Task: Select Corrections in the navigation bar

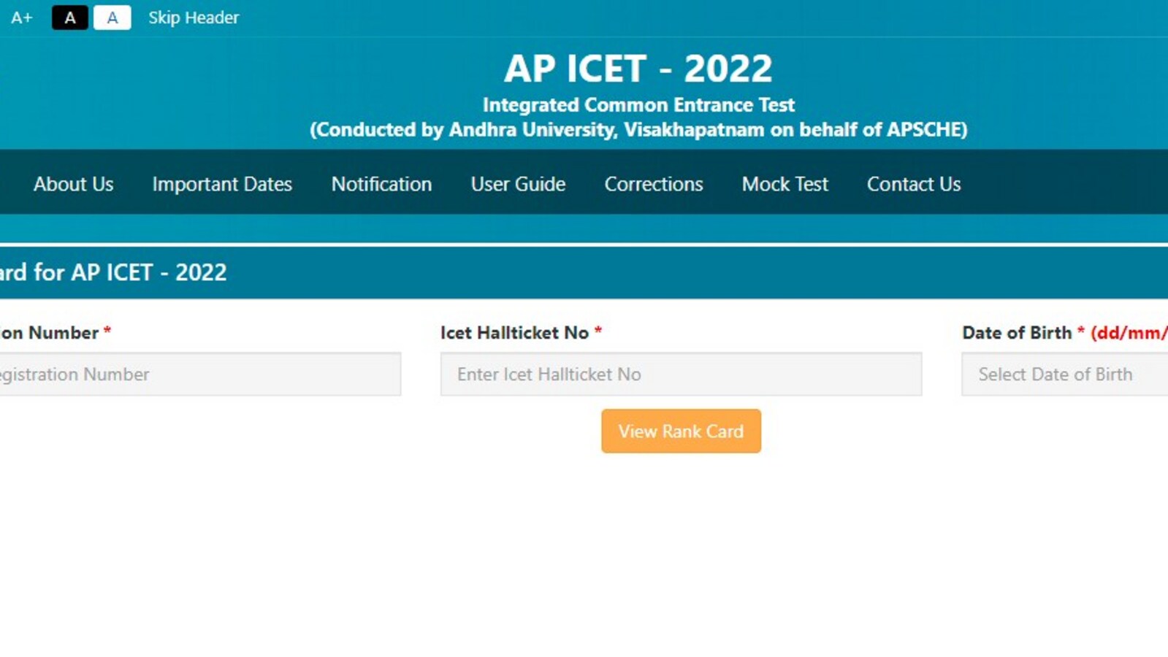Action: tap(654, 184)
